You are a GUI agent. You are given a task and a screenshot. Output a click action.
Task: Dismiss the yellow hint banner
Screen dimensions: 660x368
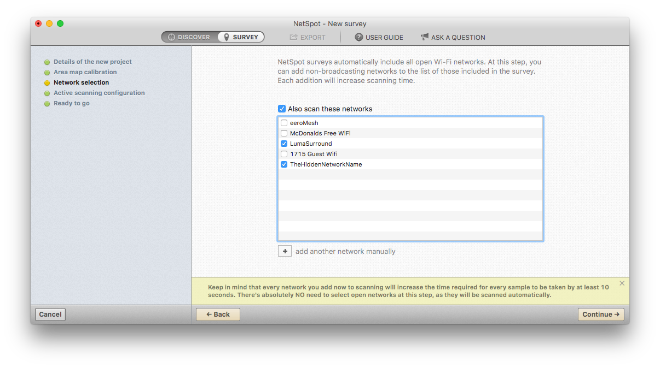[622, 283]
